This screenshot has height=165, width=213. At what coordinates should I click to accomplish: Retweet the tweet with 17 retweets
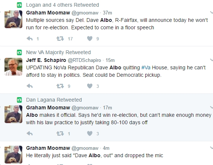60,39
